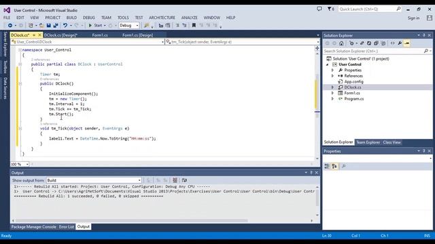
Task: Open the DEBUG menu
Action: coord(89,18)
